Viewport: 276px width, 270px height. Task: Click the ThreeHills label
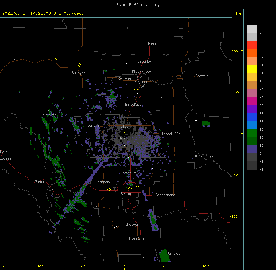pos(171,134)
